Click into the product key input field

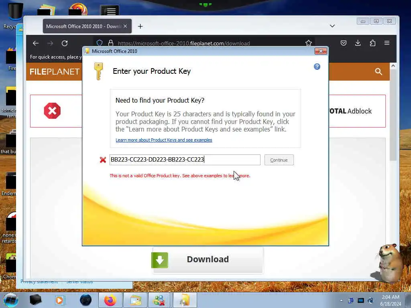point(185,160)
